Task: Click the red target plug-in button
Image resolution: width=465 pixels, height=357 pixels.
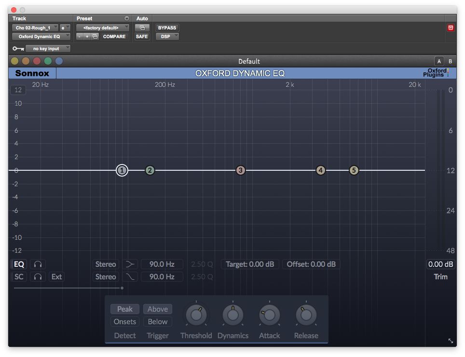Action: click(x=451, y=28)
